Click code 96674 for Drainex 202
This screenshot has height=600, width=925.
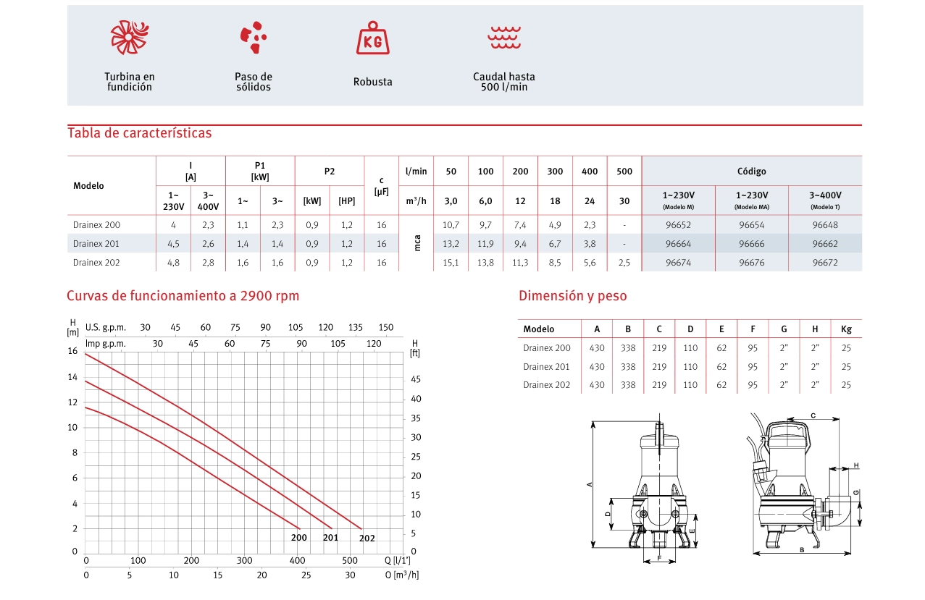[678, 263]
